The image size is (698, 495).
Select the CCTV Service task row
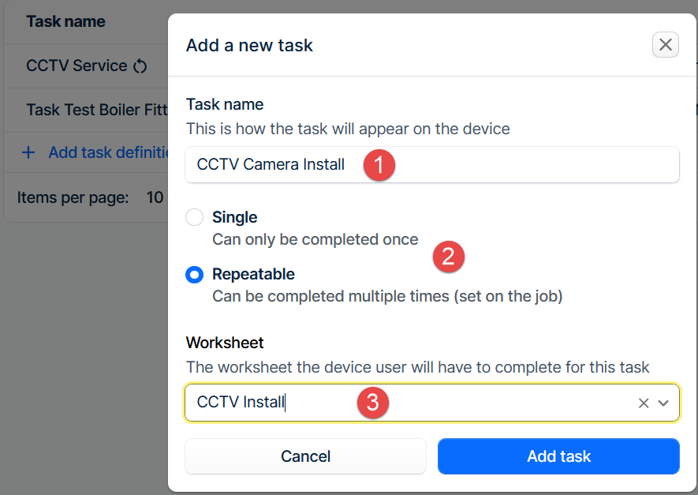pos(77,66)
